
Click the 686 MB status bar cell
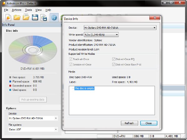pos(141,136)
